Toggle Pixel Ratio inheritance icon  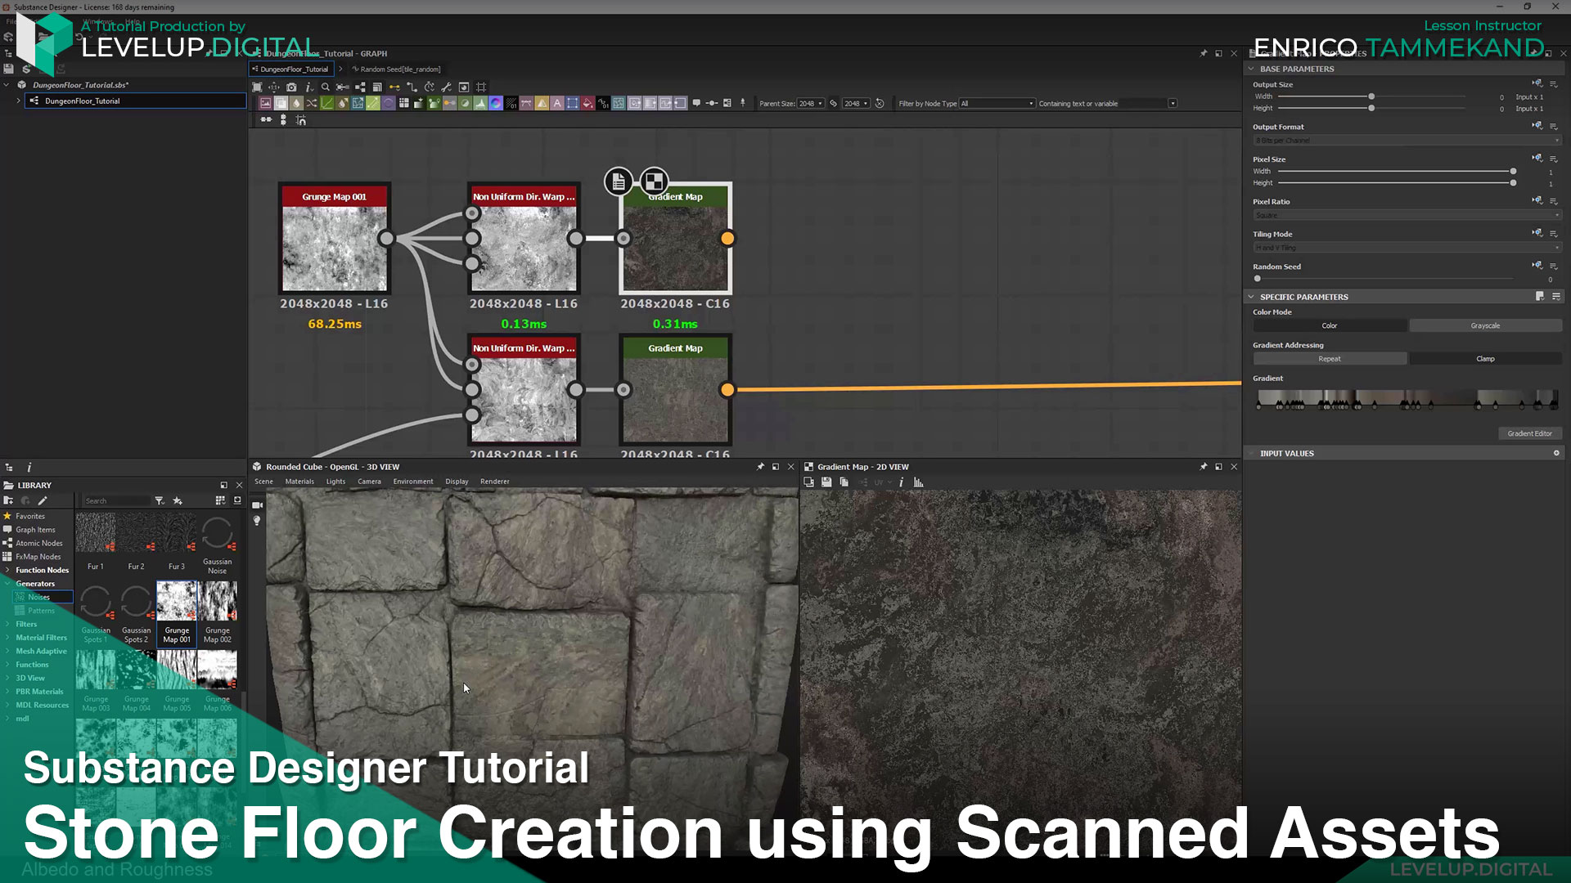click(x=1537, y=200)
